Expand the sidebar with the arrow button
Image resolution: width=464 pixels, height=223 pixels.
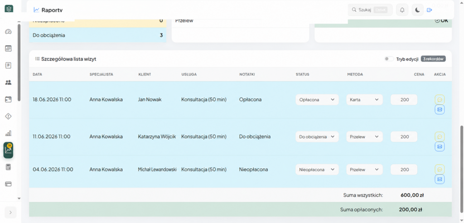(10, 212)
